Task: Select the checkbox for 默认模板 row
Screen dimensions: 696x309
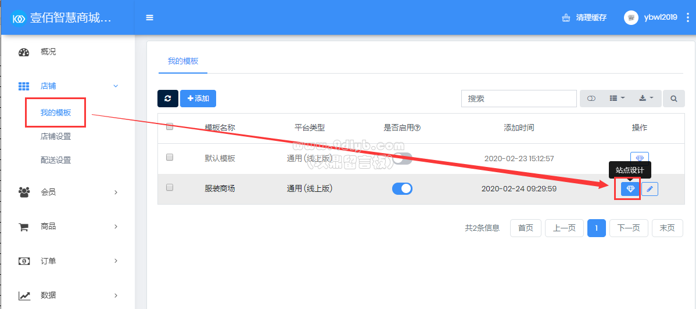Action: tap(170, 157)
